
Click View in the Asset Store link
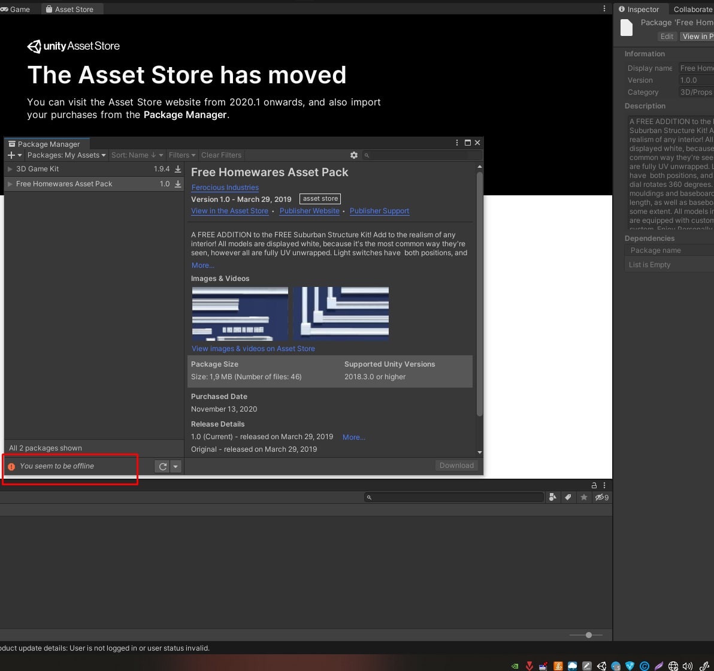[x=229, y=211]
